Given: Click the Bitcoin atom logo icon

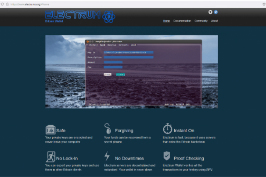Looking at the screenshot, I should (109, 17).
